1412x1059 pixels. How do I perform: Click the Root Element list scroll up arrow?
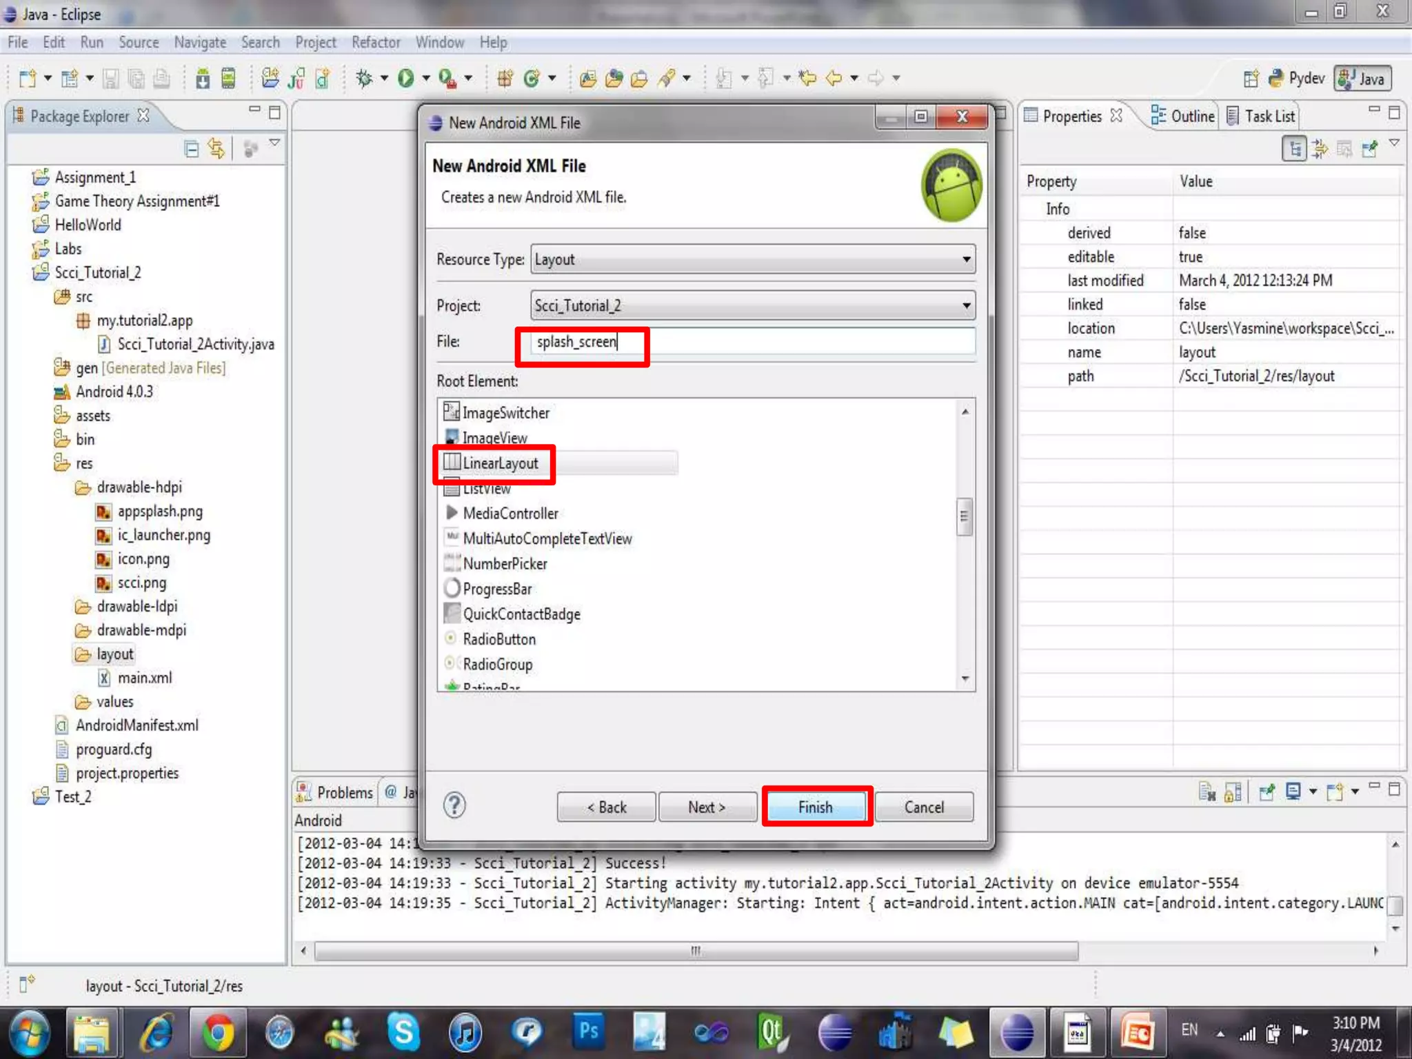965,412
